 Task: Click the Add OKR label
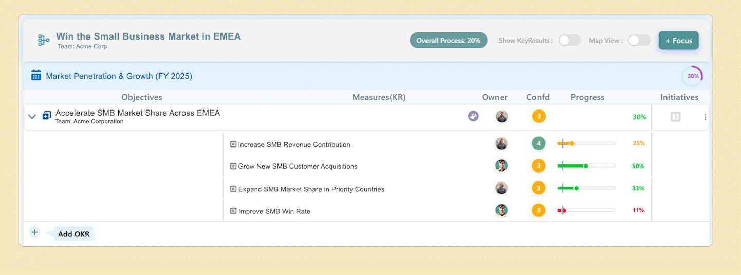click(73, 234)
